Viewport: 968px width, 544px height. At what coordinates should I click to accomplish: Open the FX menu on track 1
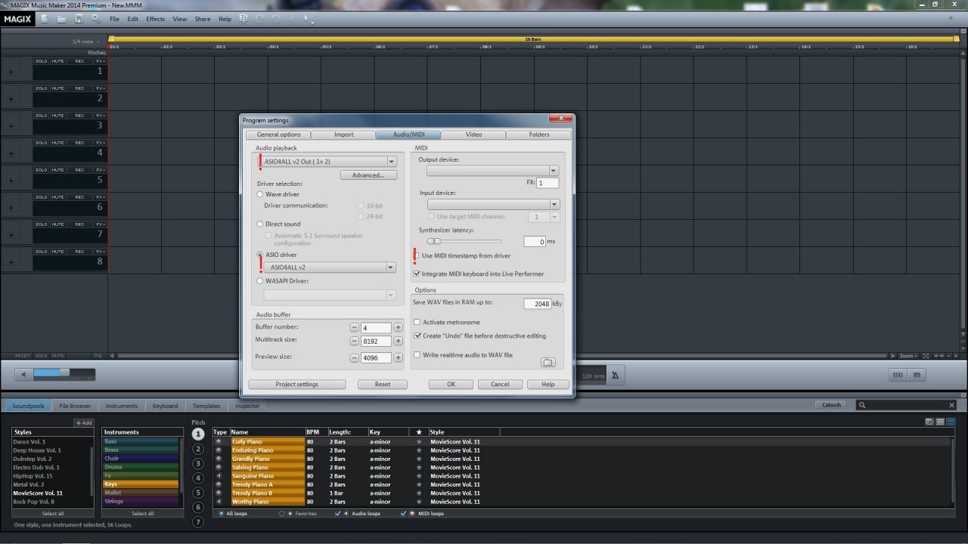(101, 60)
